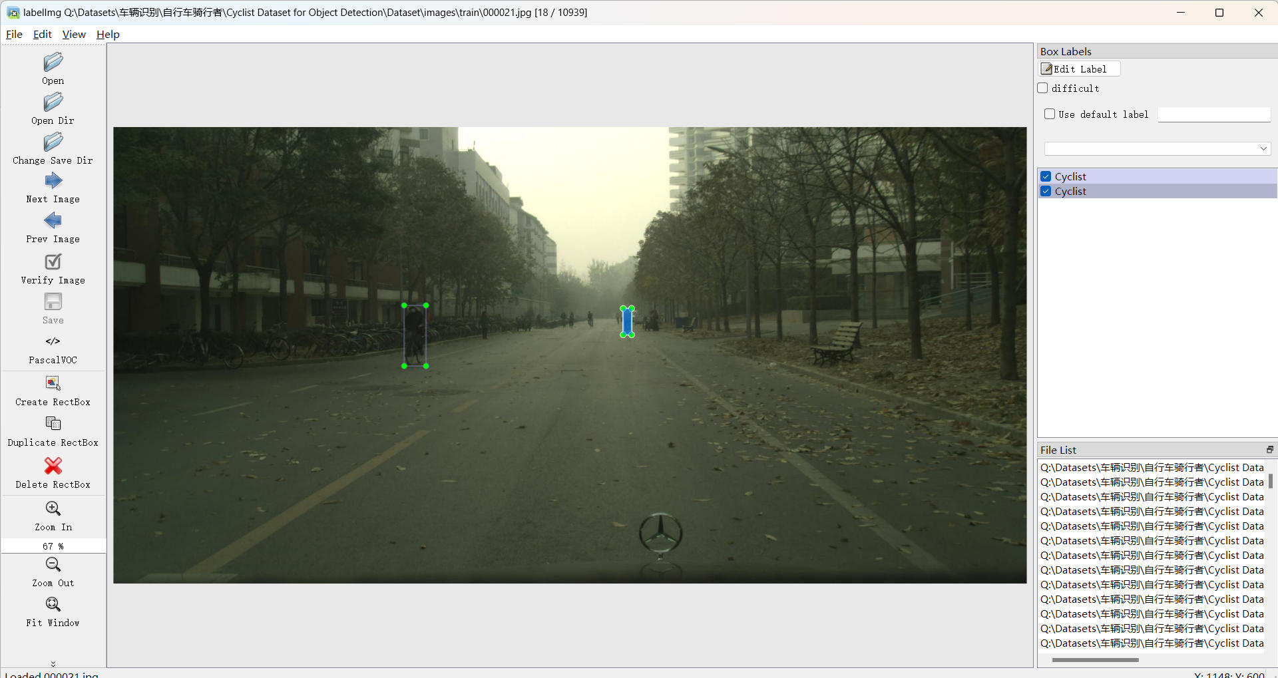Image resolution: width=1278 pixels, height=678 pixels.
Task: Click the Duplicate RectBox icon
Action: (x=53, y=423)
